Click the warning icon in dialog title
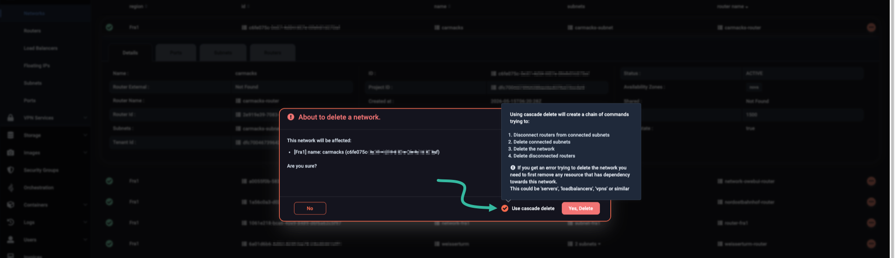 [x=291, y=117]
